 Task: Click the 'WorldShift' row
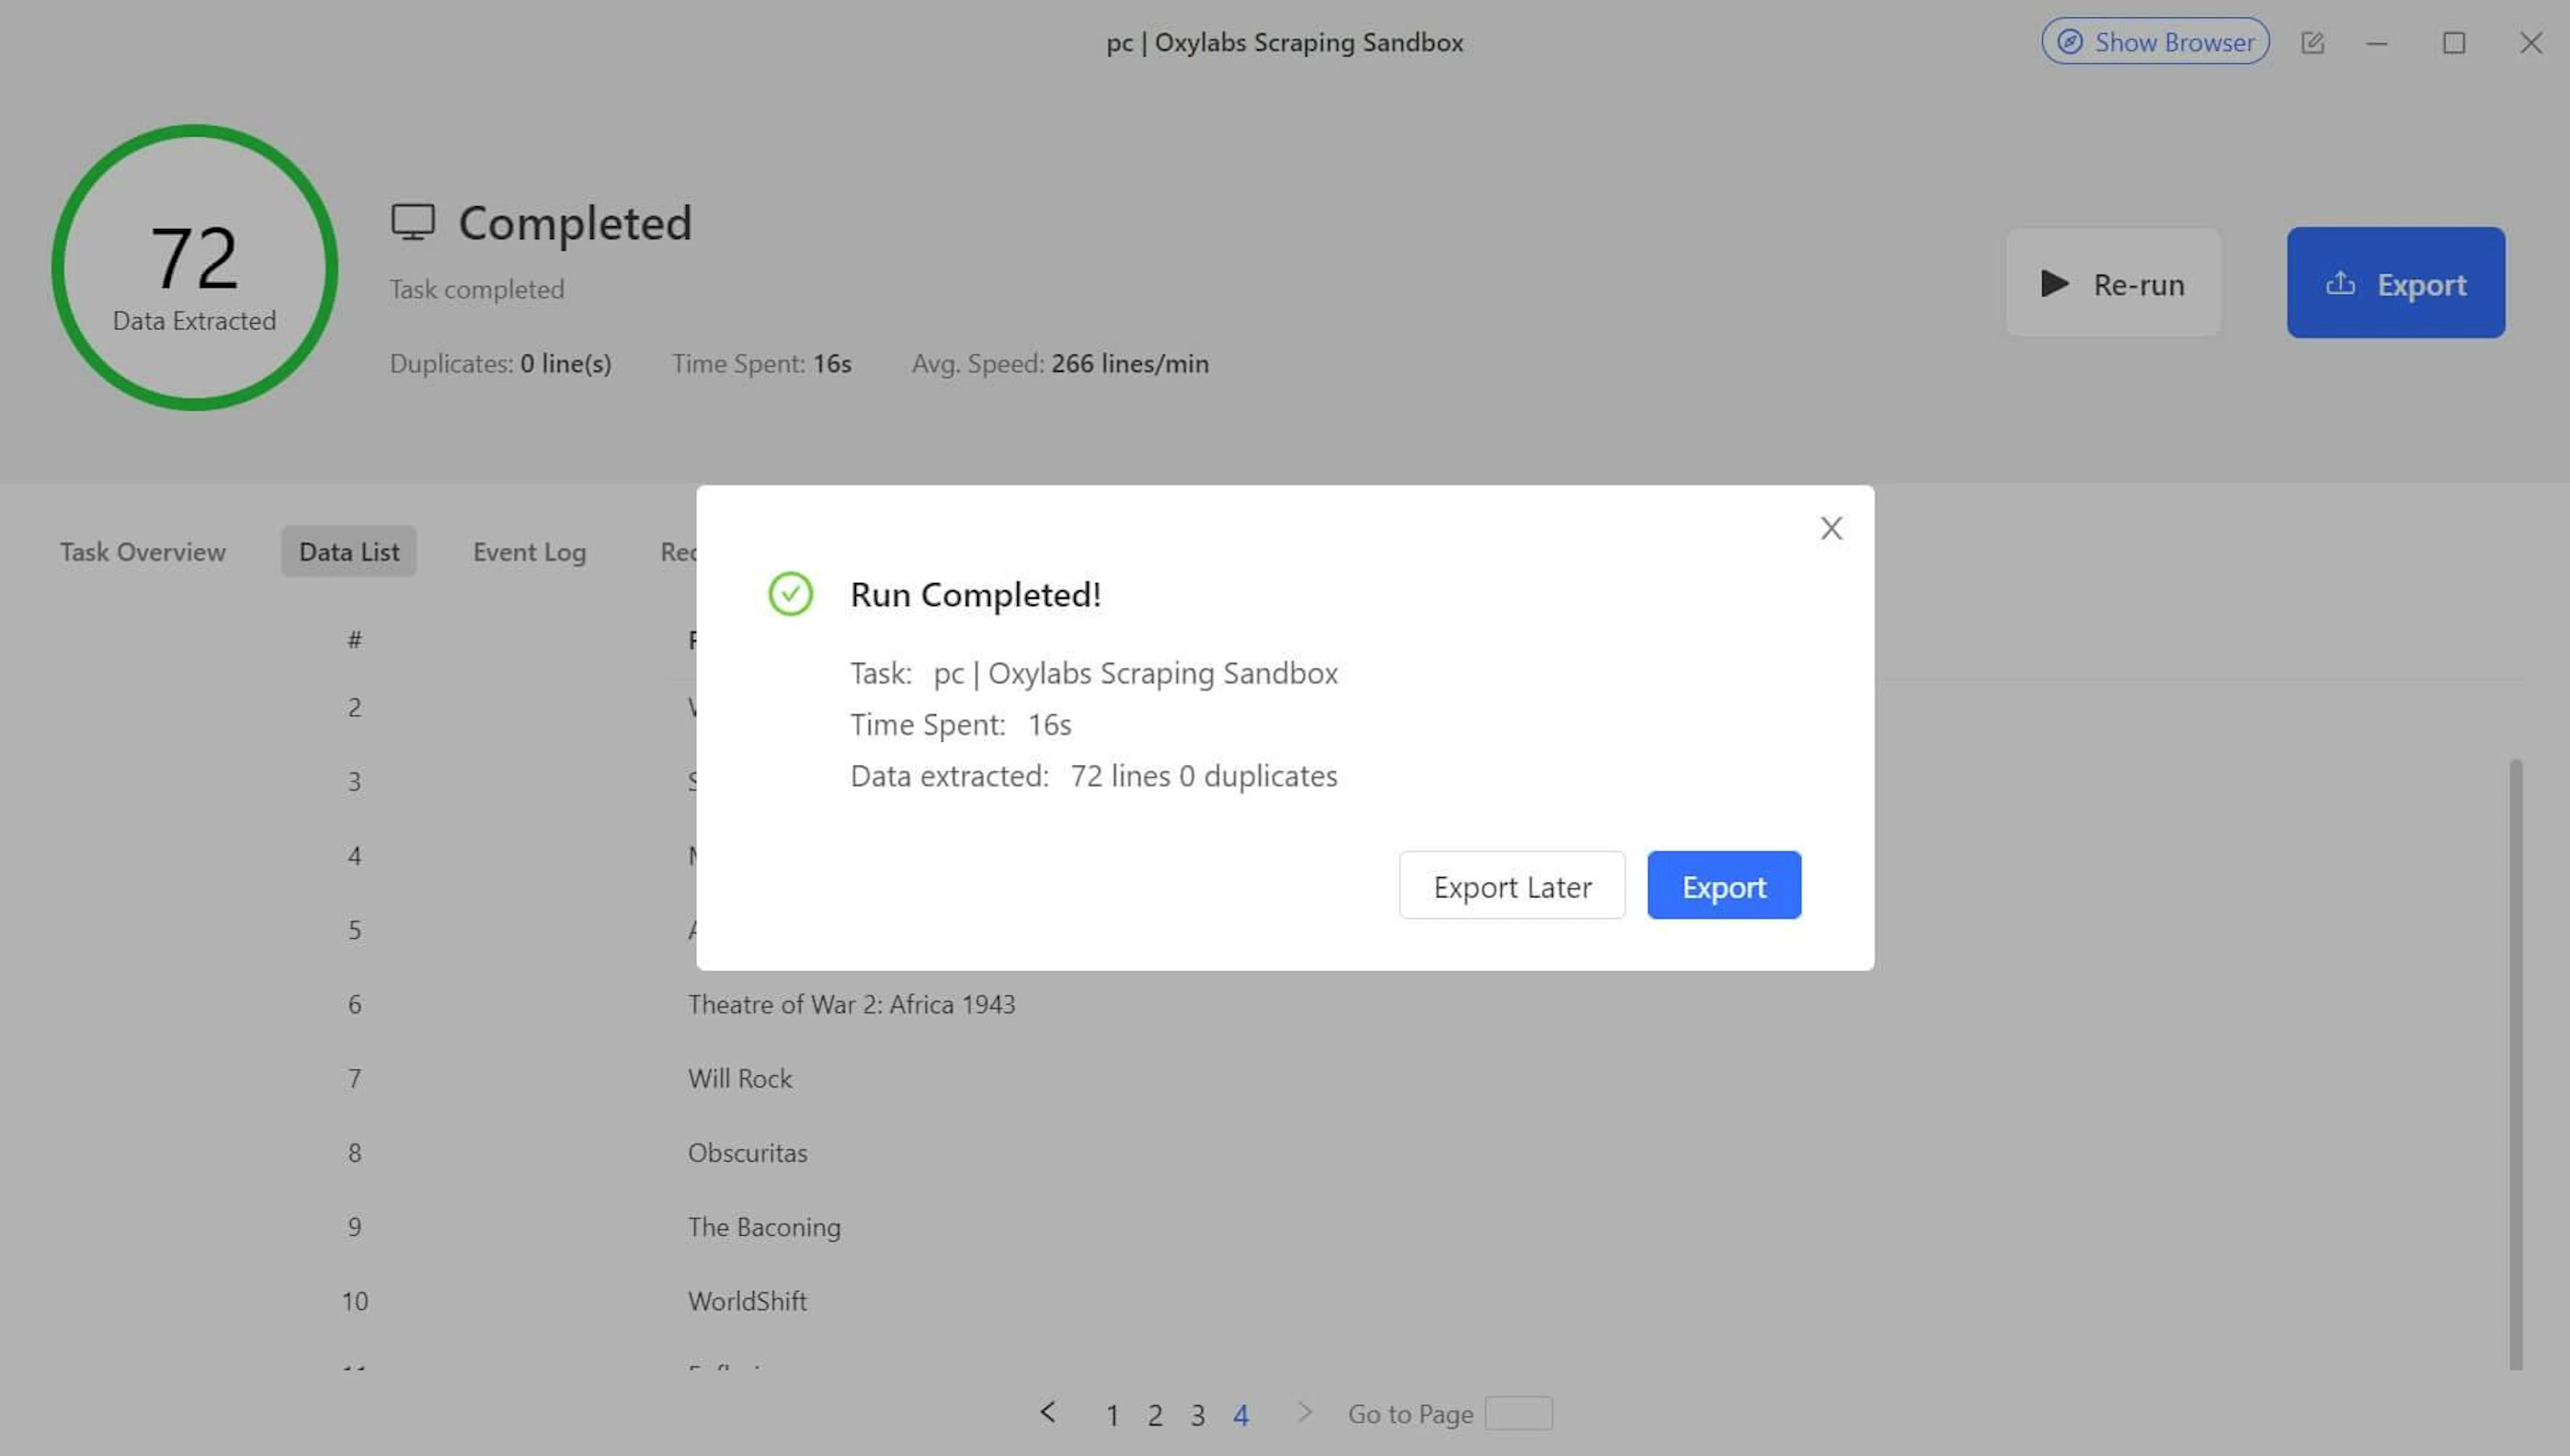tap(747, 1302)
